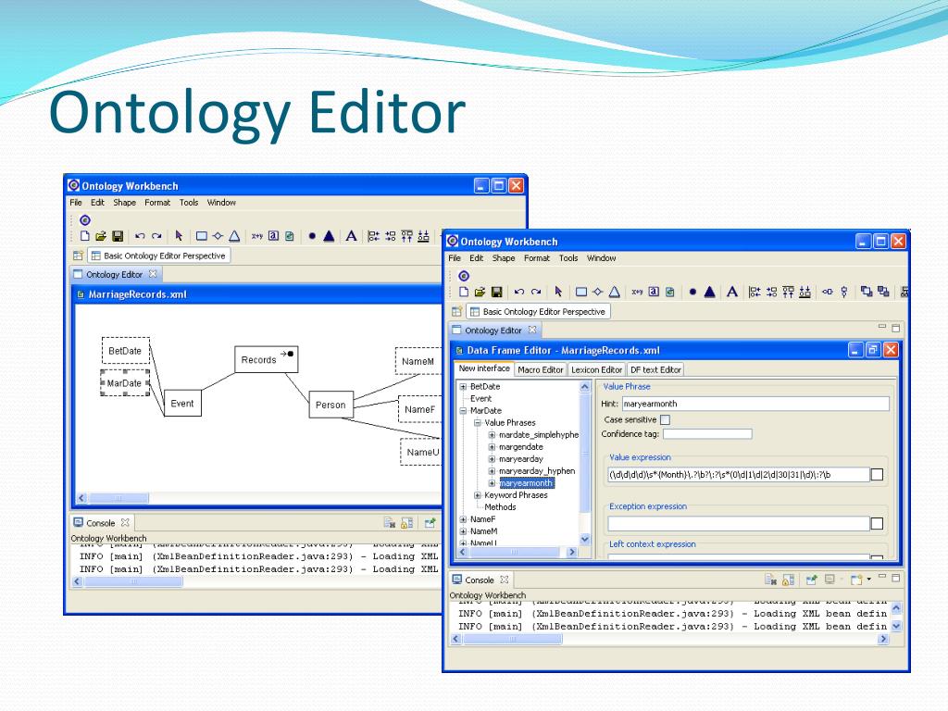Click diagram canvas horizontal scrollbar thumb in back window
Image resolution: width=948 pixels, height=711 pixels.
(118, 498)
